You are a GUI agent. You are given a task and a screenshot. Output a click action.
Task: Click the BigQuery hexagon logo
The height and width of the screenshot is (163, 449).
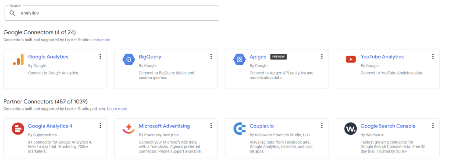coord(129,60)
